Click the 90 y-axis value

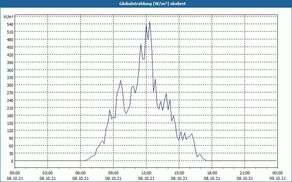(x=11, y=138)
